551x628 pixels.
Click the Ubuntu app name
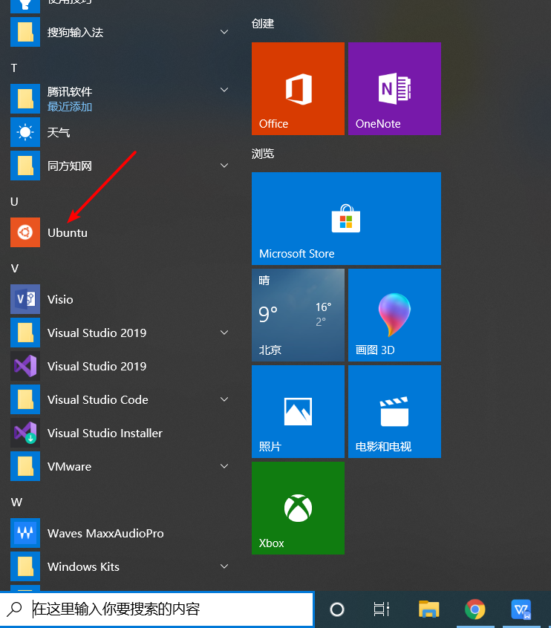pyautogui.click(x=68, y=232)
